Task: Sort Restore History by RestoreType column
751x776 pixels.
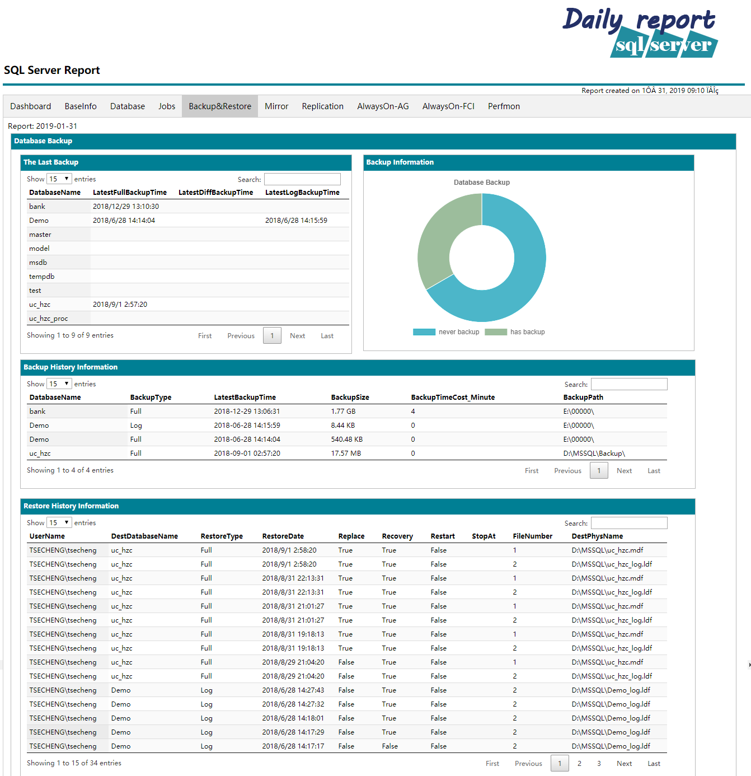Action: pos(222,536)
